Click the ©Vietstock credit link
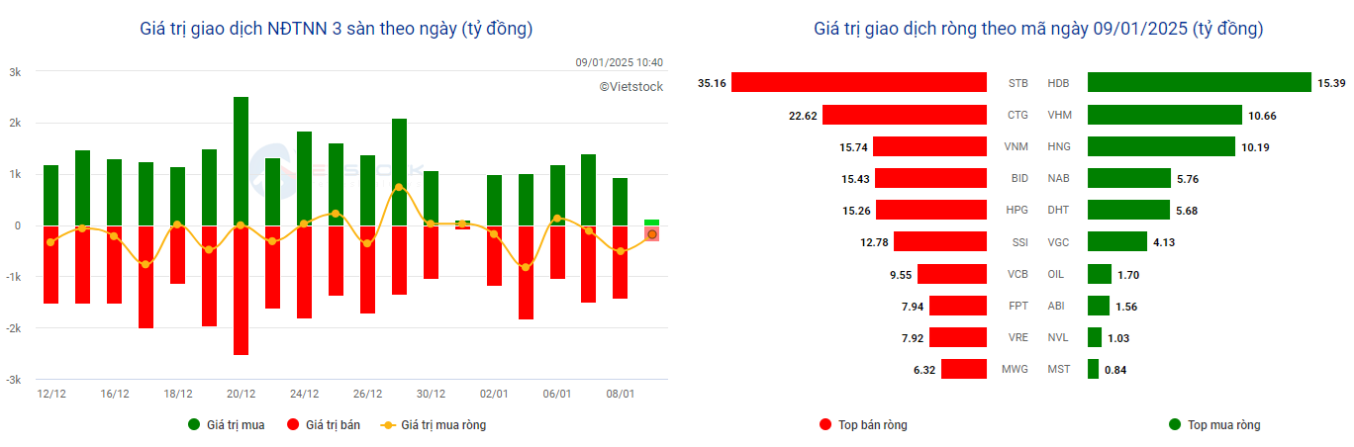The image size is (1354, 447). click(630, 87)
